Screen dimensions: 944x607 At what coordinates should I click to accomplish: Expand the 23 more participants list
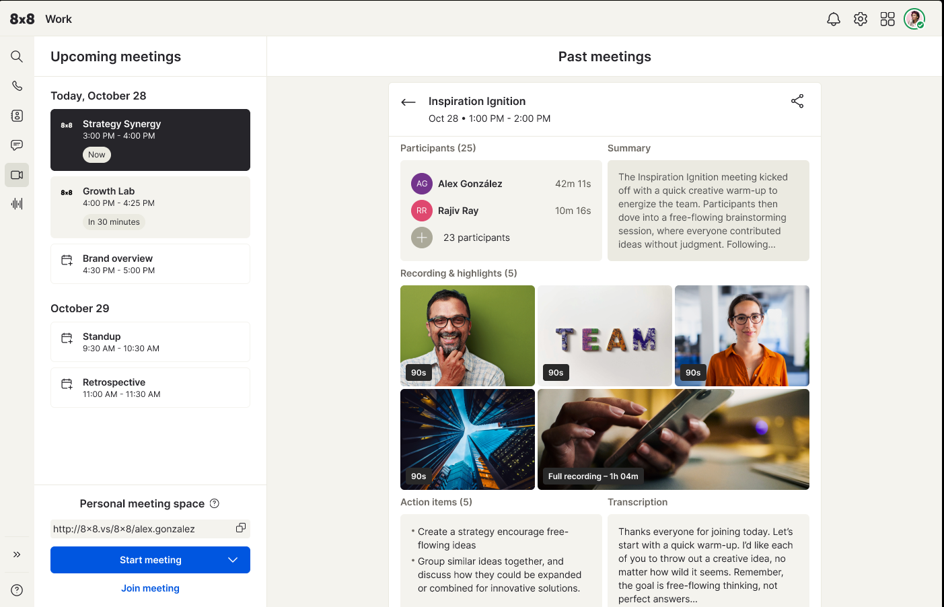422,238
